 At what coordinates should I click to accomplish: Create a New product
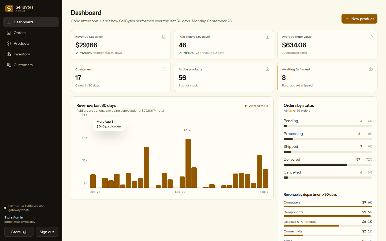pos(359,19)
